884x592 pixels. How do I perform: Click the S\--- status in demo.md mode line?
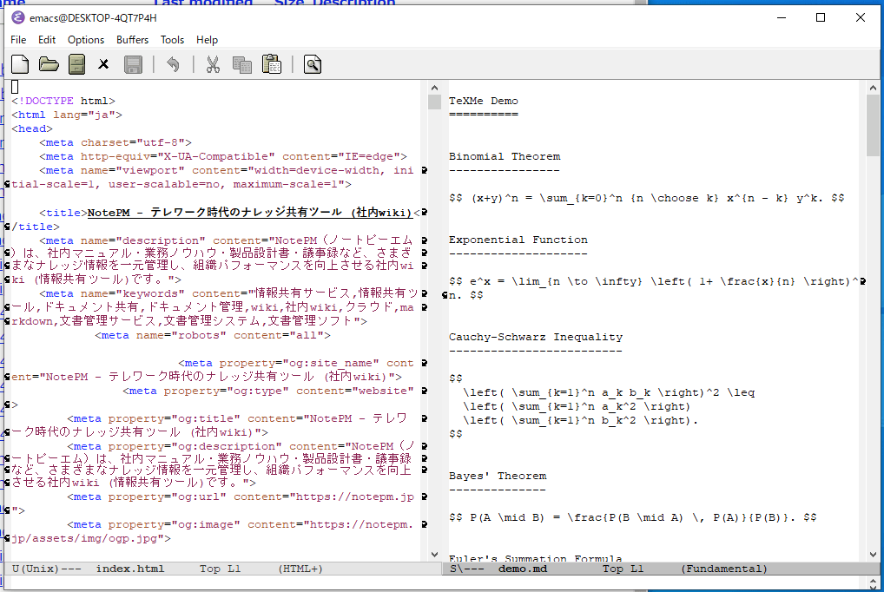467,569
